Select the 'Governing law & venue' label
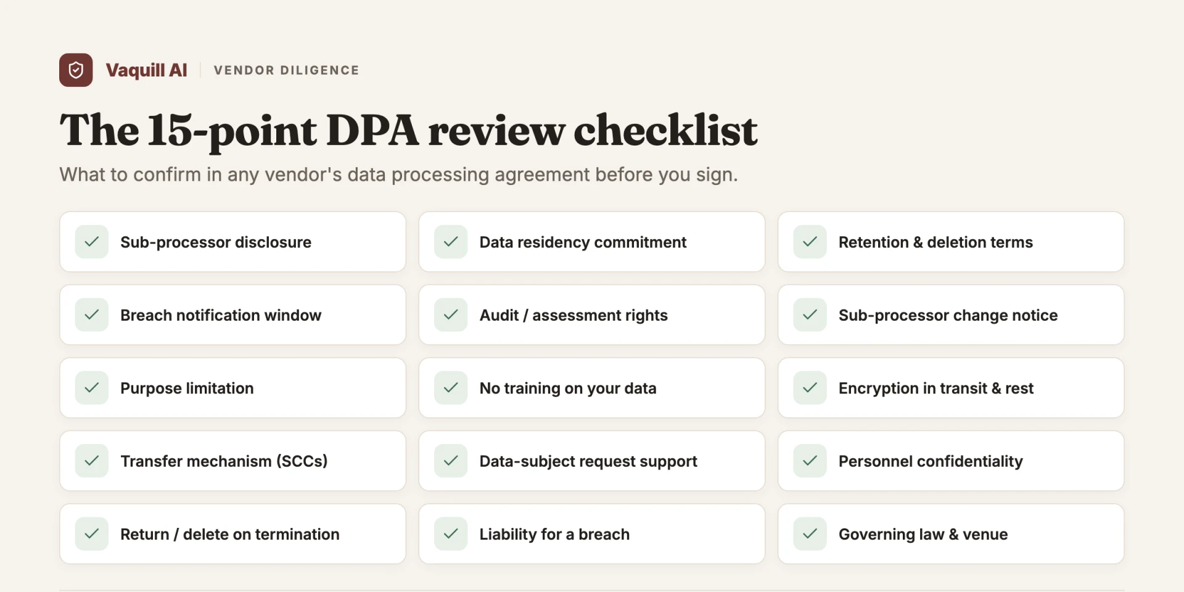The width and height of the screenshot is (1184, 592). 923,534
